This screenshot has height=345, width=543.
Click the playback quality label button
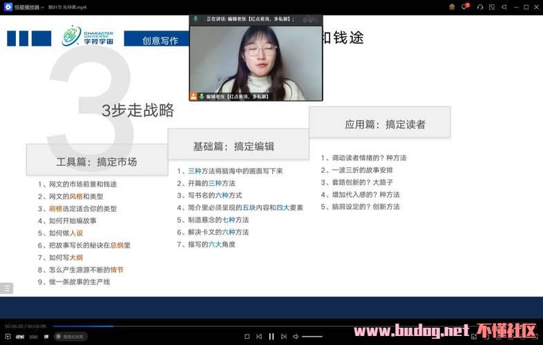point(20,337)
